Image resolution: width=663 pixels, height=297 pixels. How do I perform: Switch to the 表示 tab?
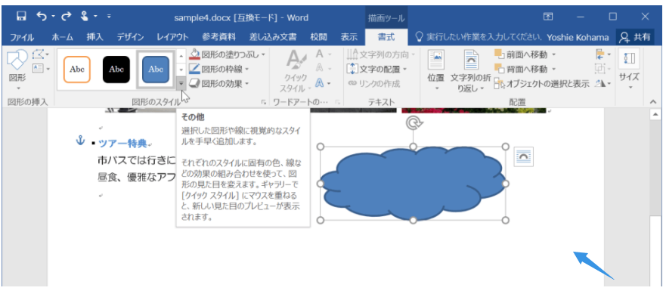[349, 37]
